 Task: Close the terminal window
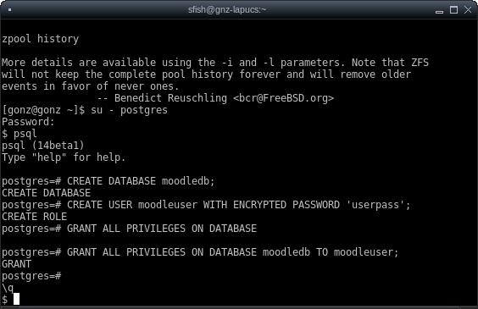tap(468, 10)
